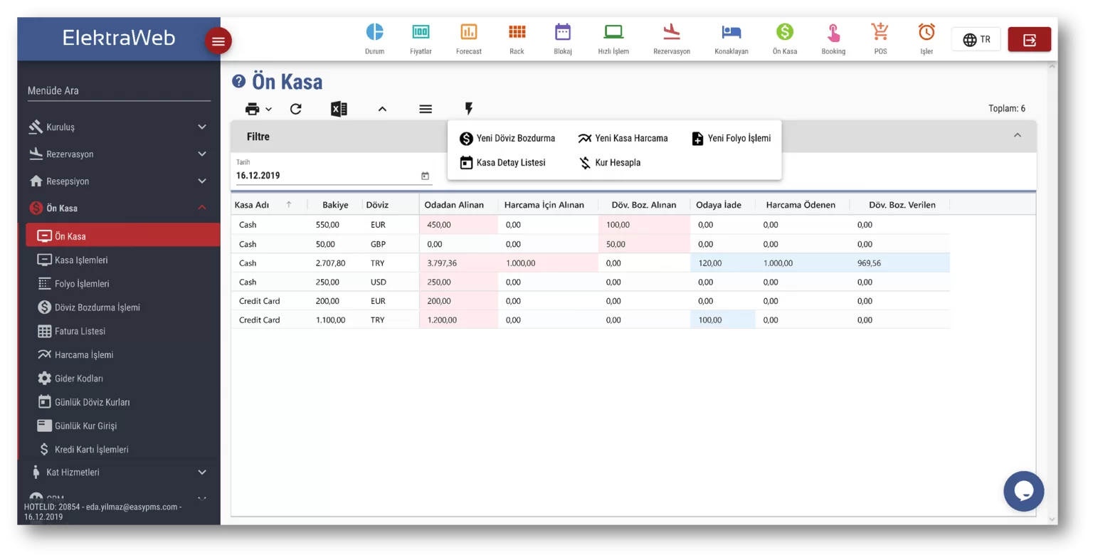Open the print options dropdown
This screenshot has height=560, width=1093.
(x=258, y=109)
